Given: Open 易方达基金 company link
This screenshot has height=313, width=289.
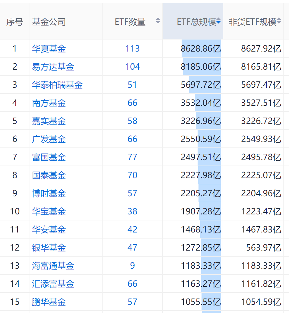Looking at the screenshot, I should click(x=53, y=67).
